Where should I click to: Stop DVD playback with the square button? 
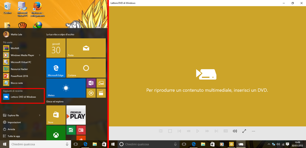pyautogui.click(x=170, y=131)
